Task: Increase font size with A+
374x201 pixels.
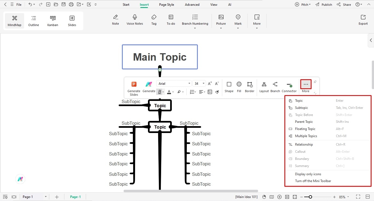Action: (210, 83)
